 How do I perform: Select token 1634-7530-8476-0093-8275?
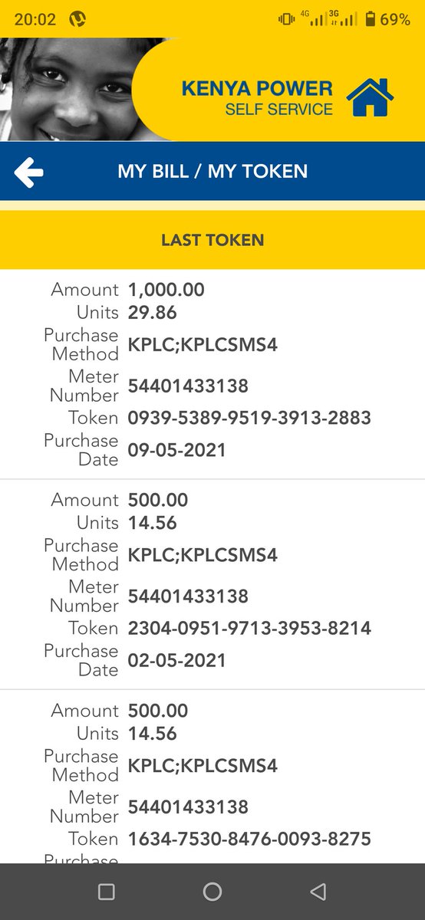coord(250,839)
